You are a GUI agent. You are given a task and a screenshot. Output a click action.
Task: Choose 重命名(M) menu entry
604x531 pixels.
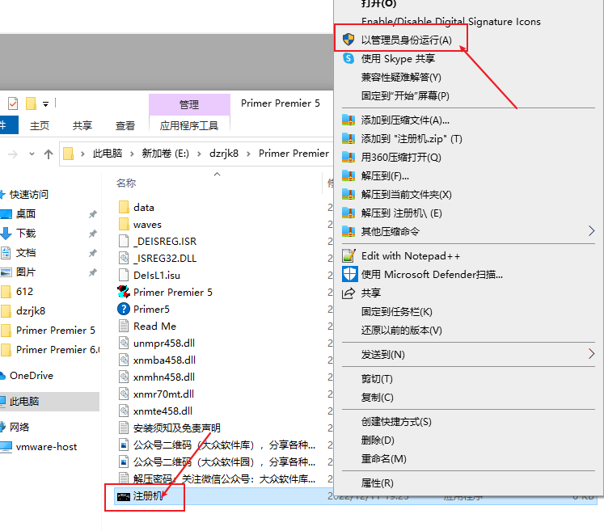pos(383,459)
